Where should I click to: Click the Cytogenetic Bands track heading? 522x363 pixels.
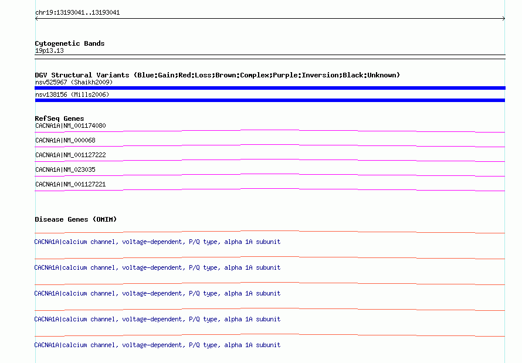coord(70,43)
